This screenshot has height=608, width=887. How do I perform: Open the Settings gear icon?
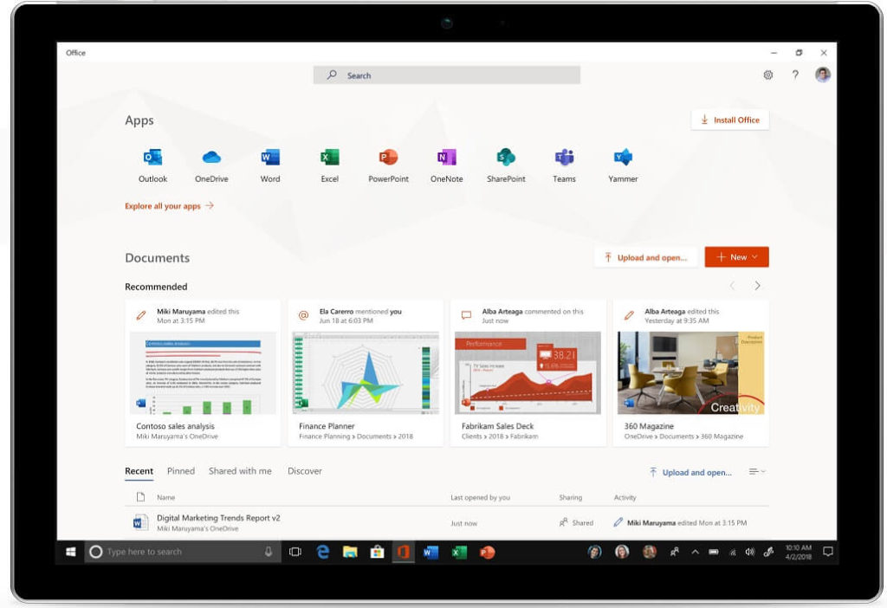click(767, 75)
